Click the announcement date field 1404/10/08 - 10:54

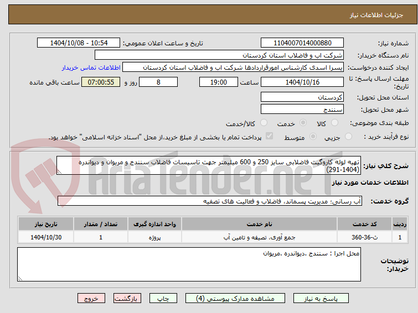coord(79,43)
